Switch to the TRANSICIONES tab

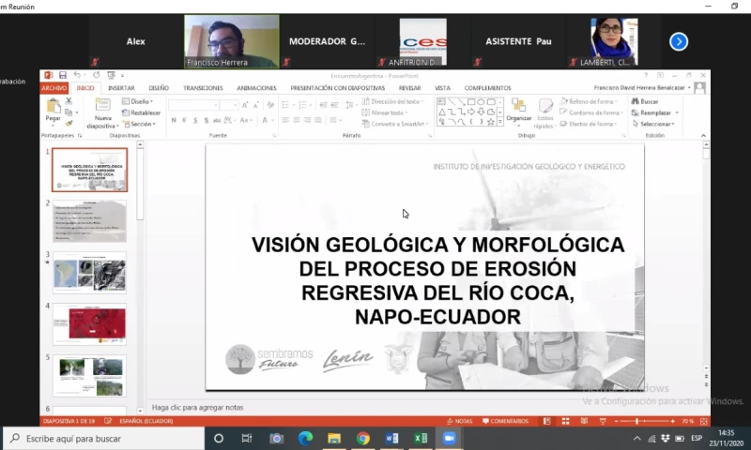[x=203, y=88]
